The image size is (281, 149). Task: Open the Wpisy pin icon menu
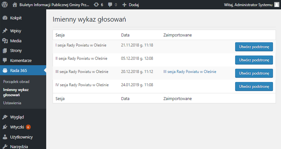pos(5,31)
